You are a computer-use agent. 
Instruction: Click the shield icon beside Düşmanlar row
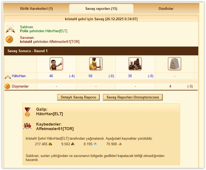tap(7, 86)
